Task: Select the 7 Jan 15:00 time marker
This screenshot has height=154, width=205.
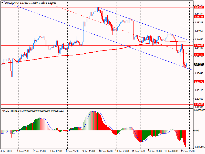Action: [x=39, y=151]
